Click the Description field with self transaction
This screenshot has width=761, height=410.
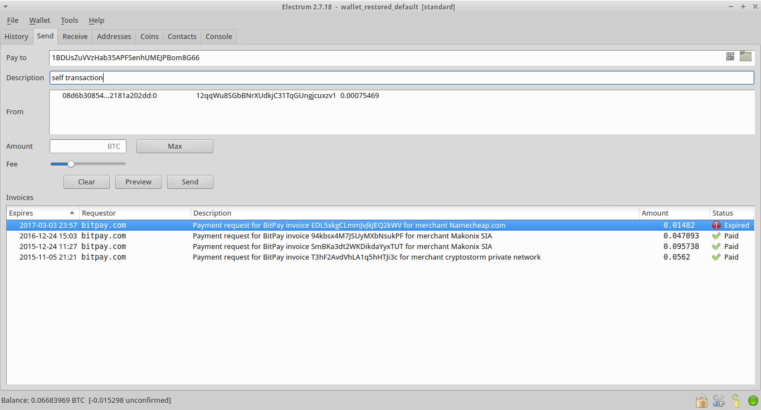point(402,78)
